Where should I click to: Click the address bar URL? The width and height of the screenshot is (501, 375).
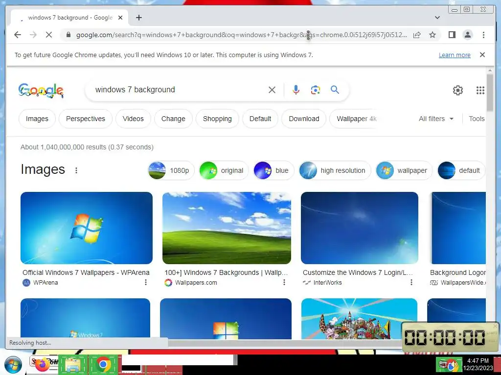[x=242, y=35]
